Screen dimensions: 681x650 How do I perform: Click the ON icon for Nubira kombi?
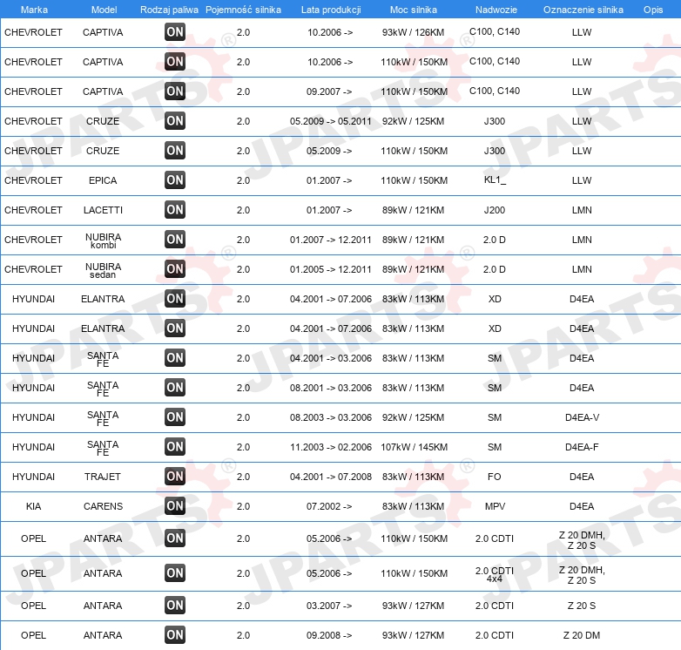coord(175,239)
